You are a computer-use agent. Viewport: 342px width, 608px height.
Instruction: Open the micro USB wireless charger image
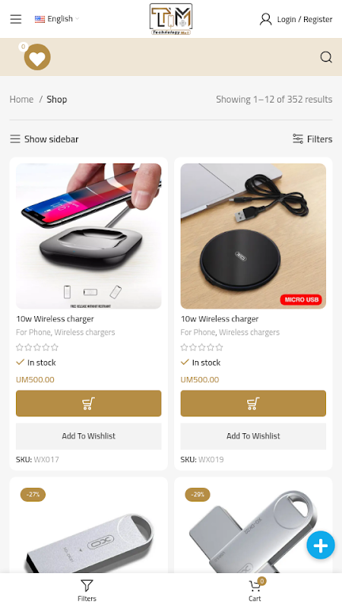tap(253, 236)
